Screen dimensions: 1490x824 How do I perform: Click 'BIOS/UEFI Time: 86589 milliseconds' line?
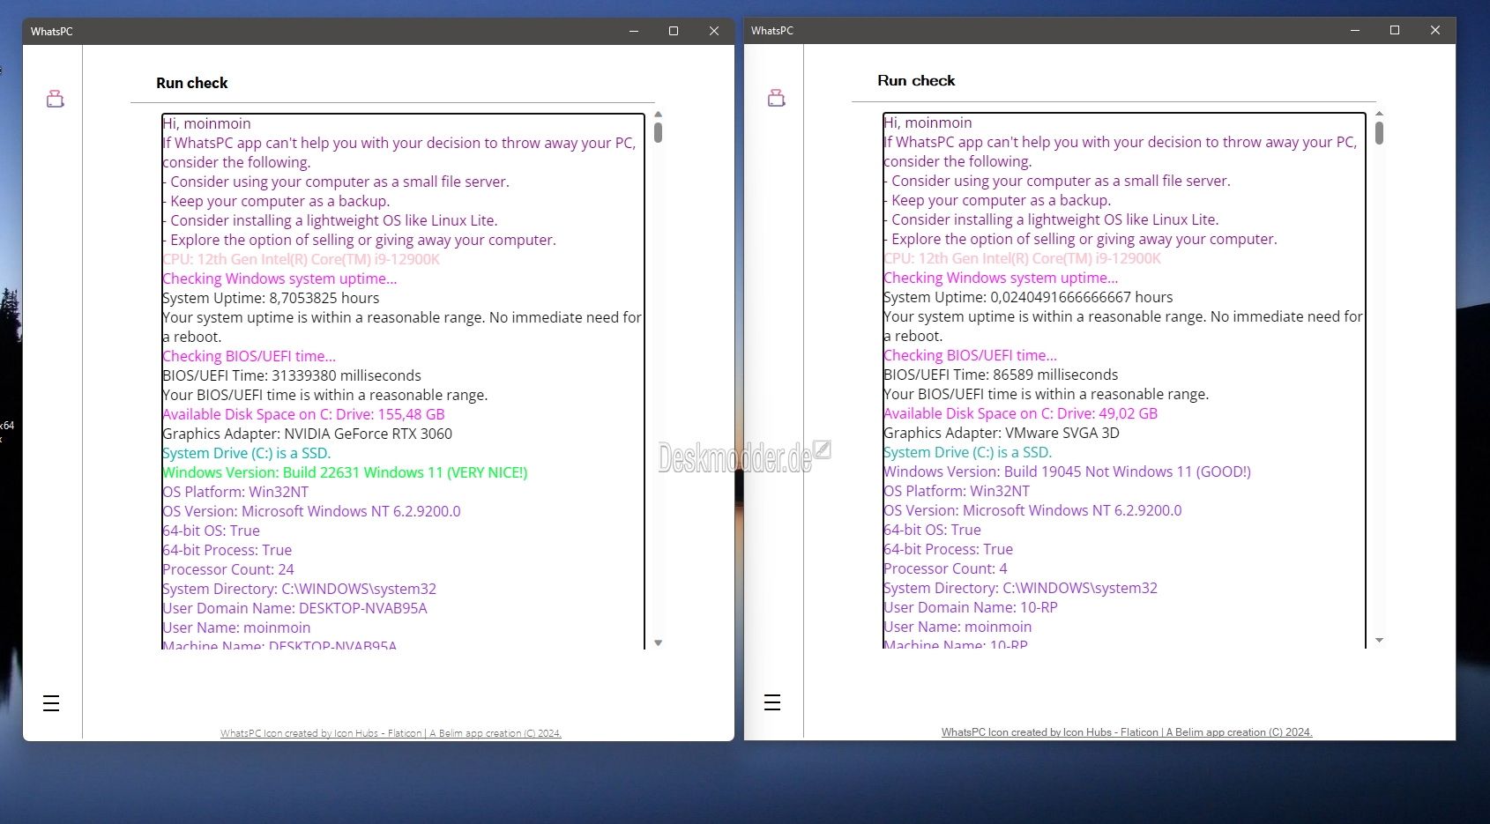(1001, 375)
